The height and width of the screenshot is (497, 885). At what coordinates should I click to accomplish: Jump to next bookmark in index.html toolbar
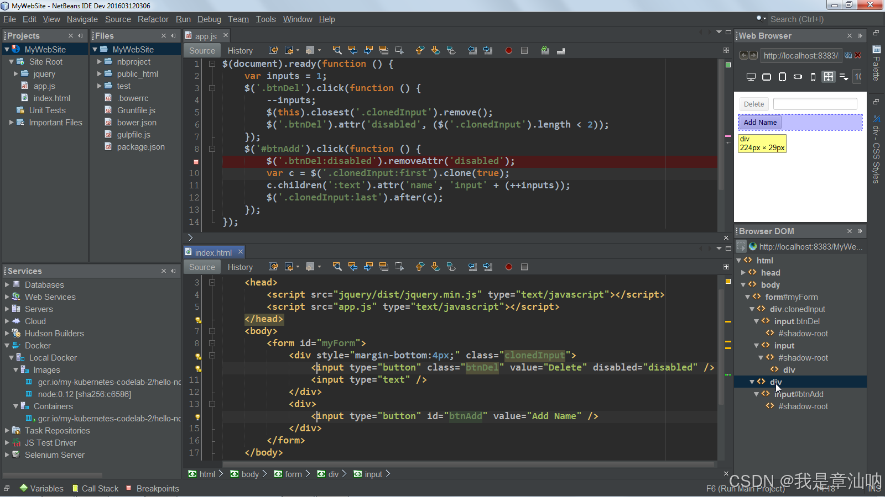click(x=435, y=267)
